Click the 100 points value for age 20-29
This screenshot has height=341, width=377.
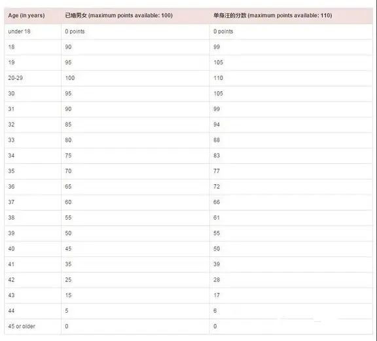pyautogui.click(x=70, y=78)
